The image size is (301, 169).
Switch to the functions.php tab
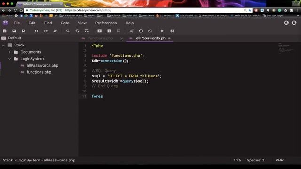101,38
